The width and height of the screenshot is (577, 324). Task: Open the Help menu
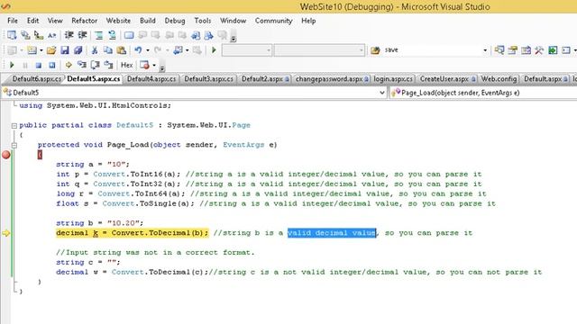[x=308, y=21]
